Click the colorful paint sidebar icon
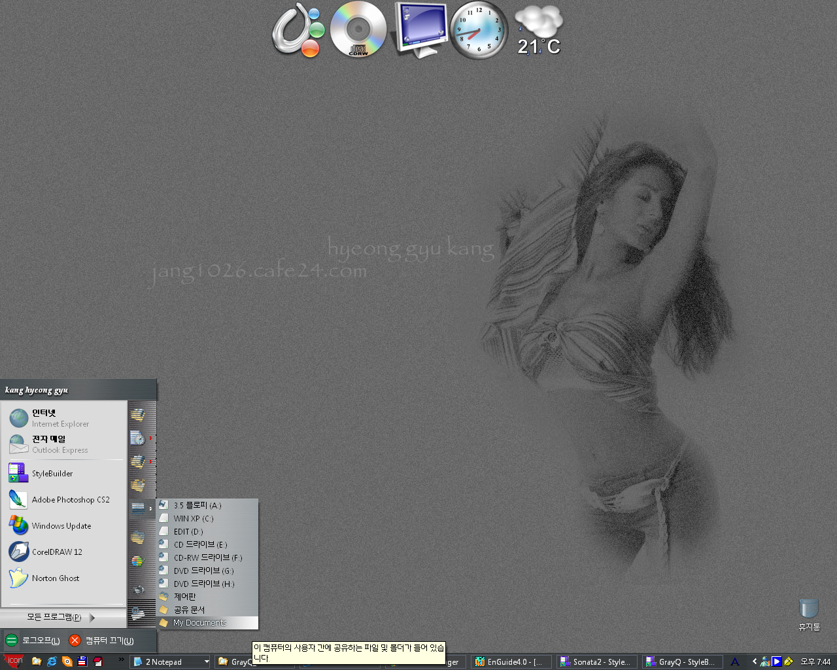Image resolution: width=837 pixels, height=670 pixels. pyautogui.click(x=137, y=561)
